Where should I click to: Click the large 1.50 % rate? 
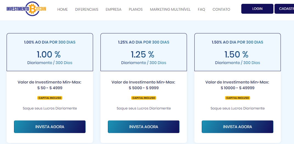click(236, 54)
